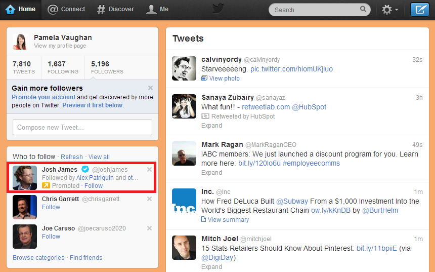The height and width of the screenshot is (272, 435).
Task: Open Alex Patriquin's profile link
Action: [x=95, y=178]
